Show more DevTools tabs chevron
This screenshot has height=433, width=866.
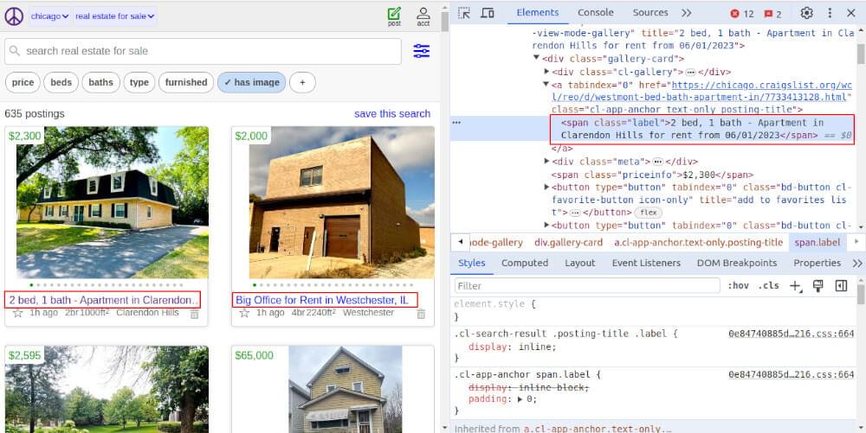click(x=687, y=13)
